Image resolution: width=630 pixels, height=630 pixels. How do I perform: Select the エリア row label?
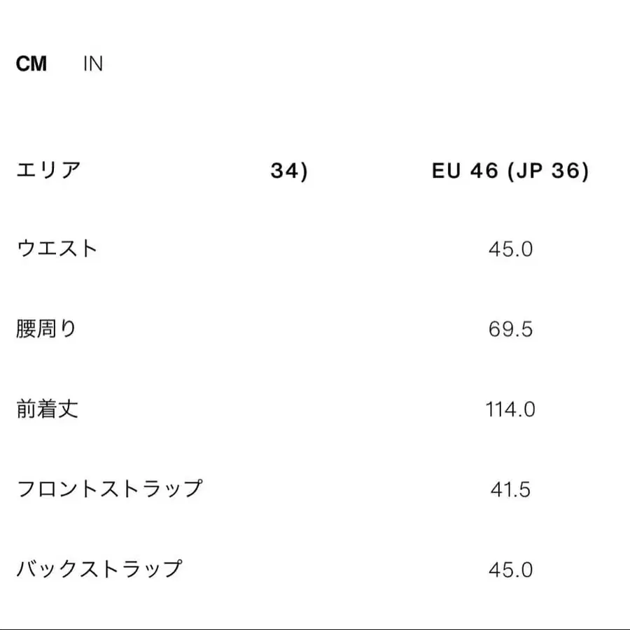pyautogui.click(x=49, y=168)
